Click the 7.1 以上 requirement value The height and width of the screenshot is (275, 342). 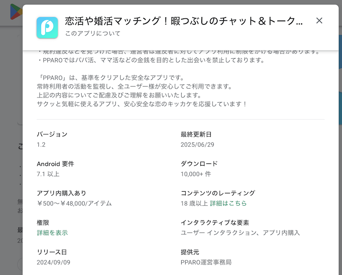coord(48,174)
